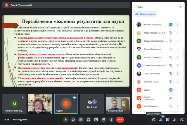The image size is (187, 125).
Task: Click muted mic icon for Владислав Сергійович
Action: pyautogui.click(x=171, y=41)
